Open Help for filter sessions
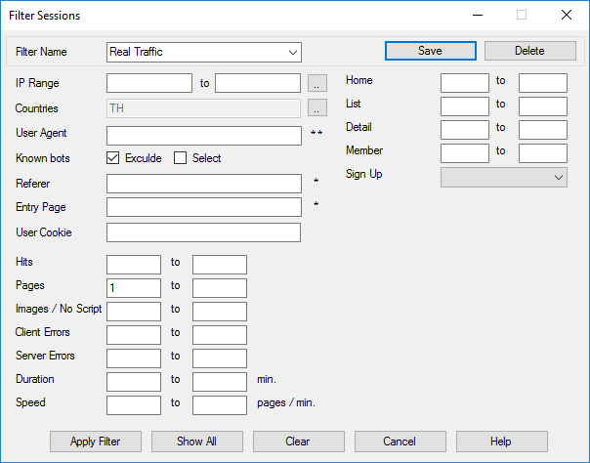The height and width of the screenshot is (463, 590). [501, 442]
